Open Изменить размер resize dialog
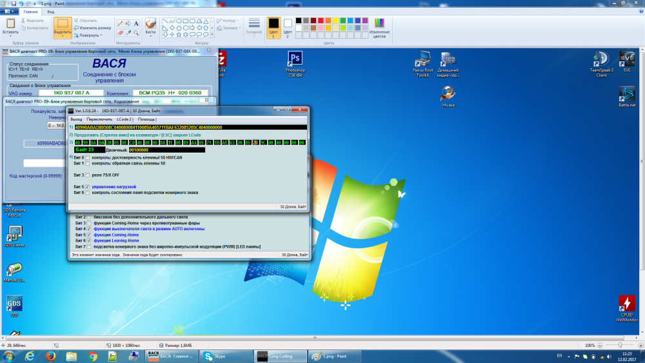Screen dimensions: 645x363 (92, 28)
